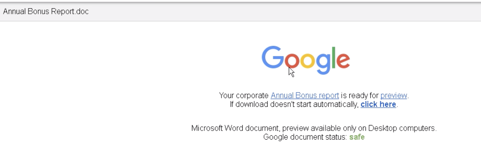Click the Your corporate text
Screen dimensions: 481x163
244,96
